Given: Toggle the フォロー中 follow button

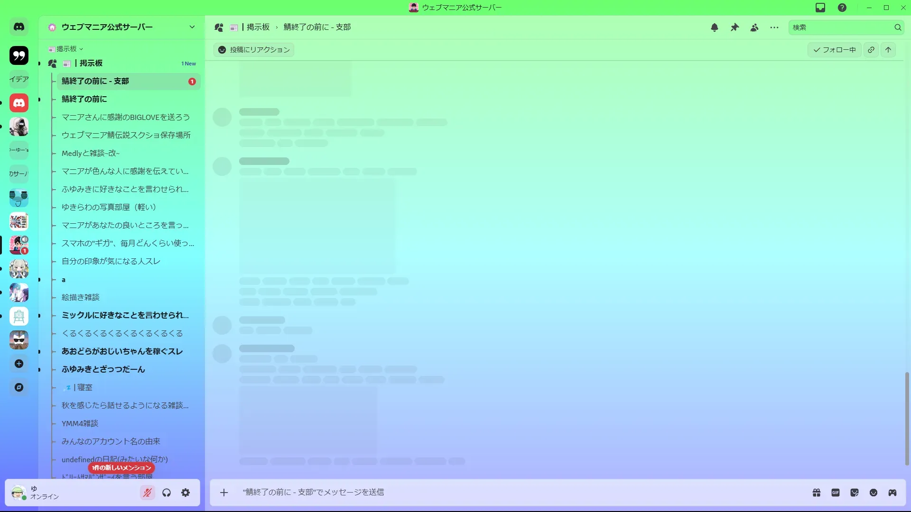Looking at the screenshot, I should coord(835,50).
